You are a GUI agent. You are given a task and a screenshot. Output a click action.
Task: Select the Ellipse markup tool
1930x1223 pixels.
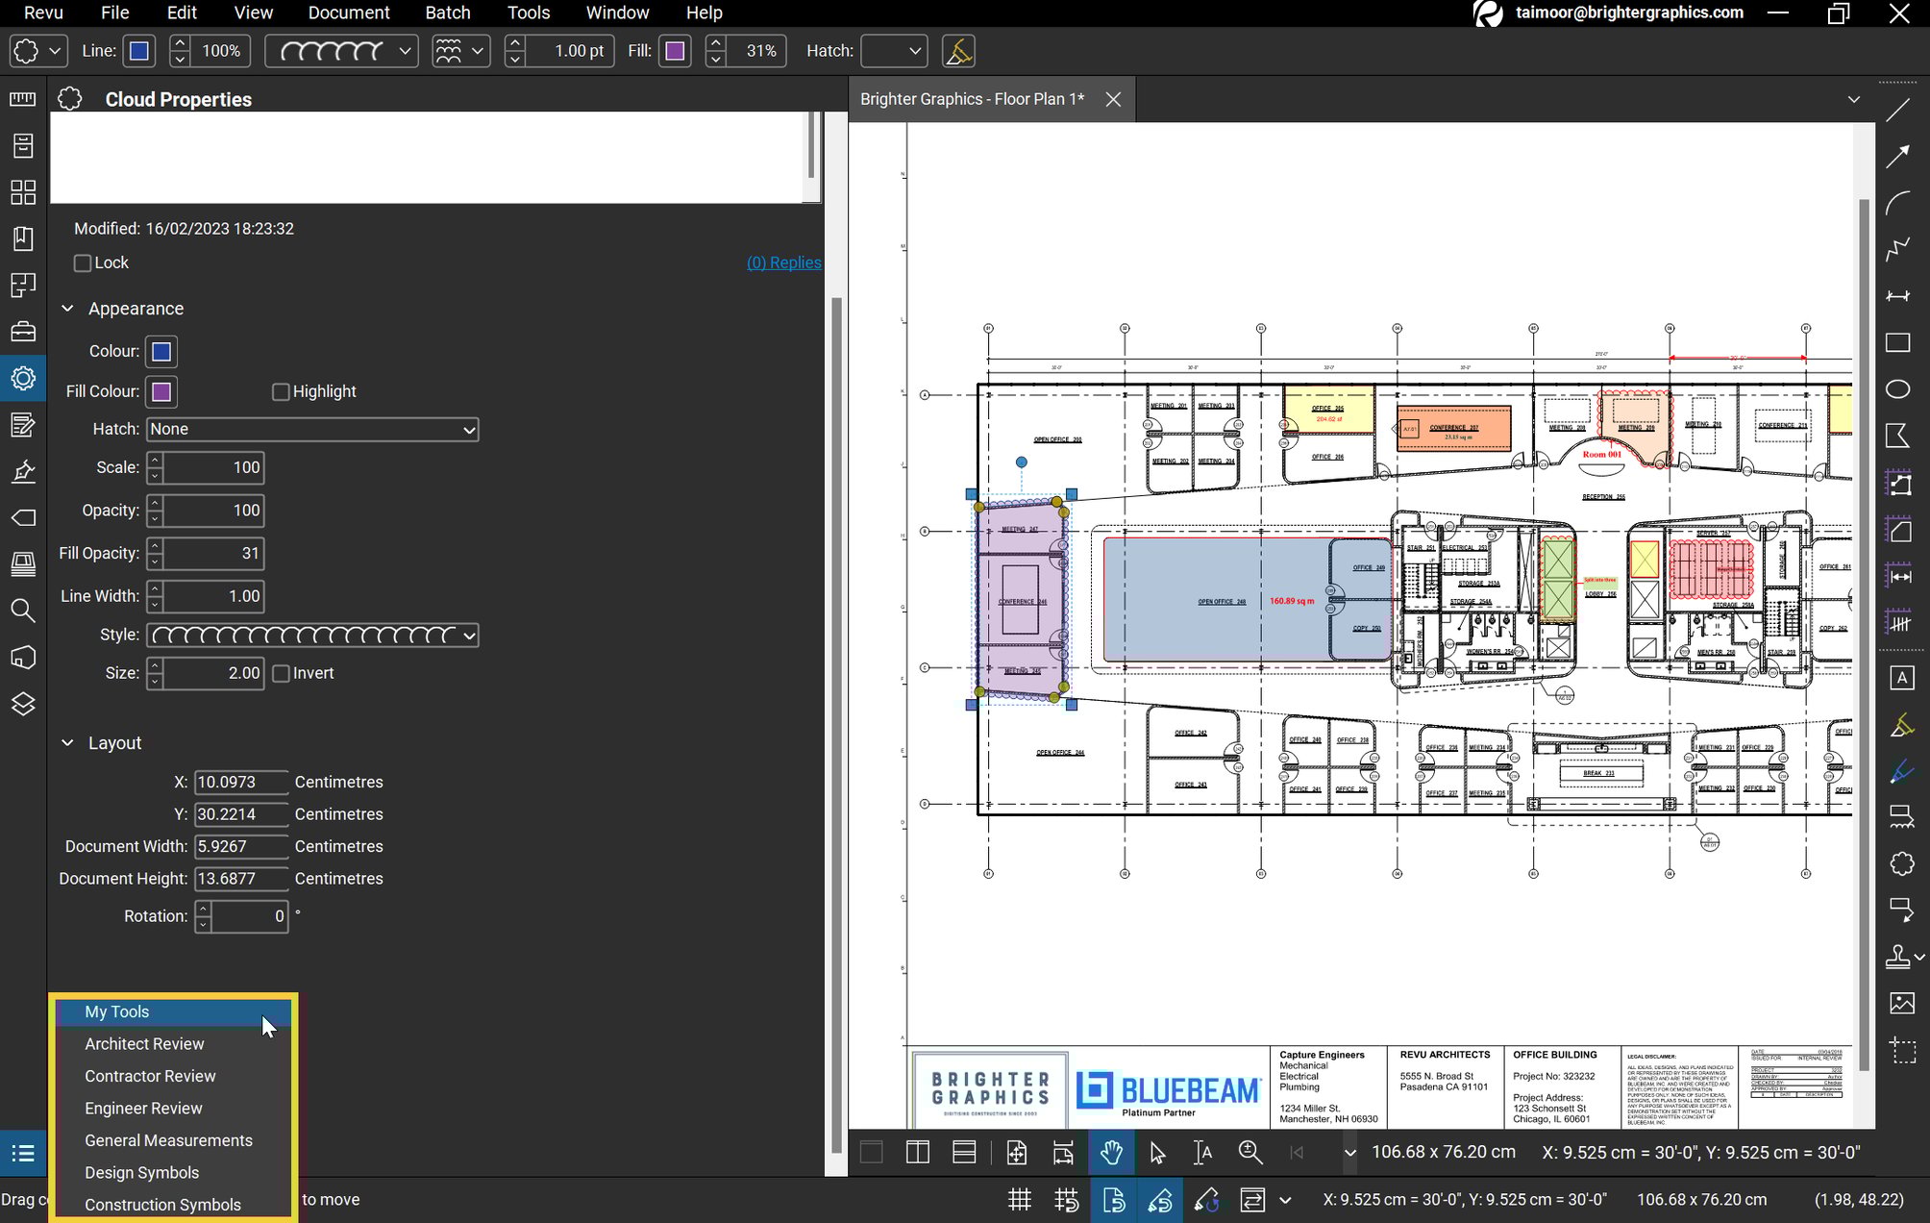tap(1898, 389)
